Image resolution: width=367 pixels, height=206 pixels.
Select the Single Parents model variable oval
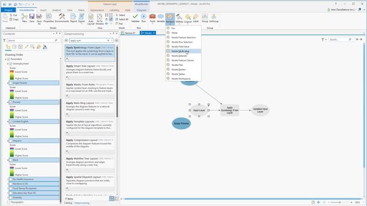181,124
